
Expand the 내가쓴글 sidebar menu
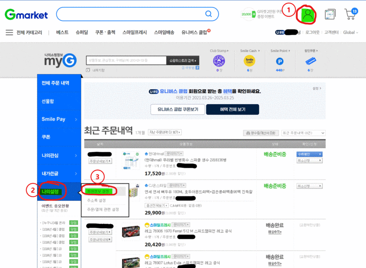[59, 173]
